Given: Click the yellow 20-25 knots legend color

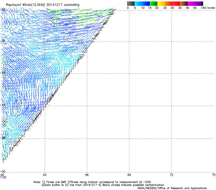Looking at the screenshot, I should (161, 4).
